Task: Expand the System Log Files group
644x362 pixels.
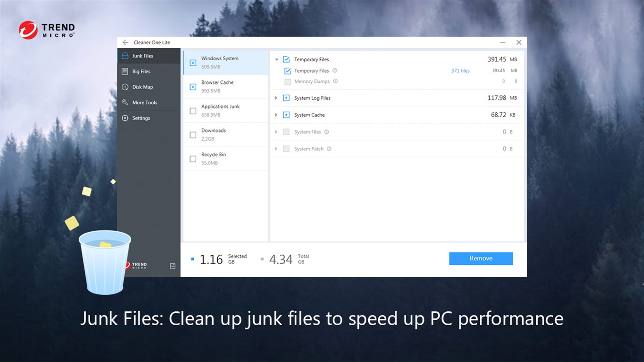Action: click(276, 98)
